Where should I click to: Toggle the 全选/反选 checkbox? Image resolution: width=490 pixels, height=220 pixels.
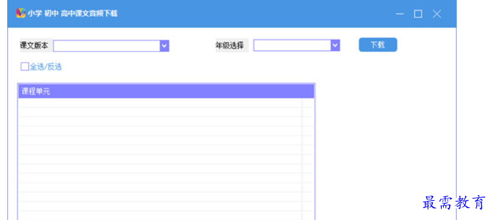click(x=24, y=67)
